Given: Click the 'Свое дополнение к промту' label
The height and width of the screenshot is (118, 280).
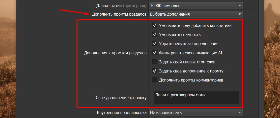Looking at the screenshot, I should click(121, 98).
